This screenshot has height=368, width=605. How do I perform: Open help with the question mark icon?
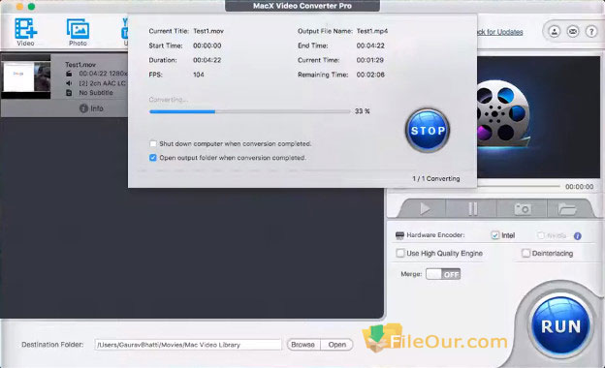coord(591,32)
